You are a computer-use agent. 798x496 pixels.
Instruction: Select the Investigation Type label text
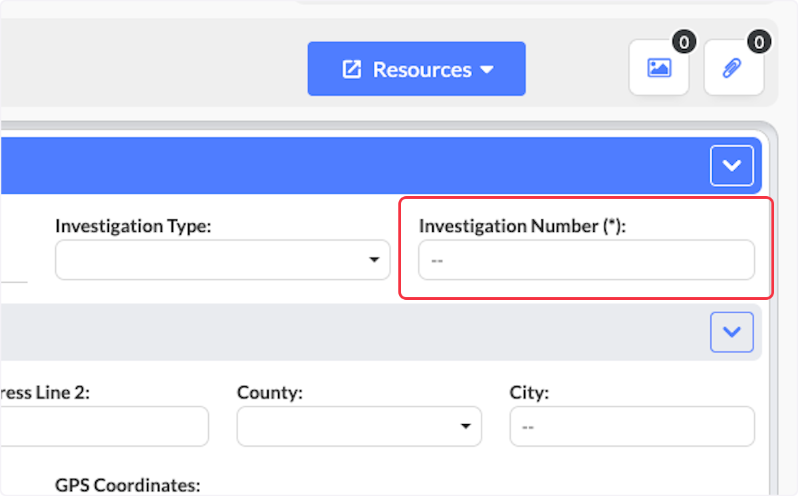pos(133,226)
